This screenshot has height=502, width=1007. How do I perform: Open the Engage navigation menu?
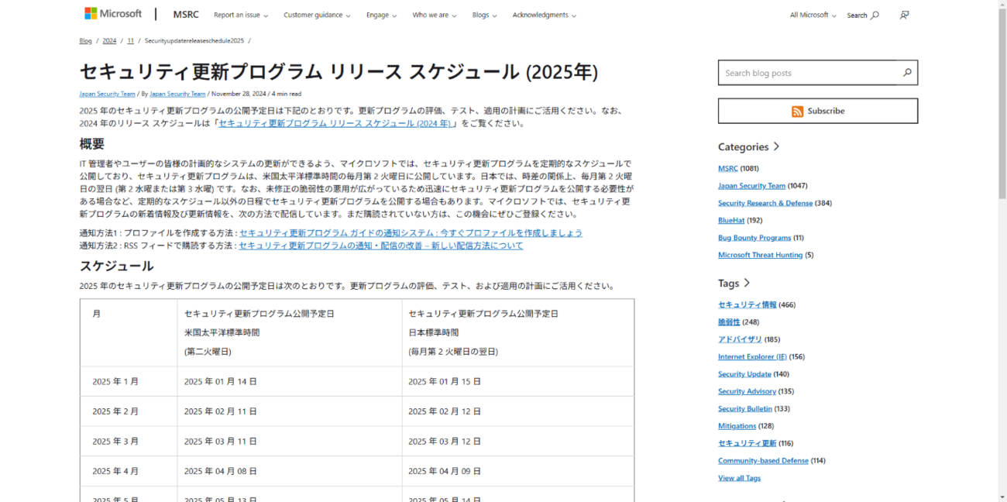tap(381, 15)
